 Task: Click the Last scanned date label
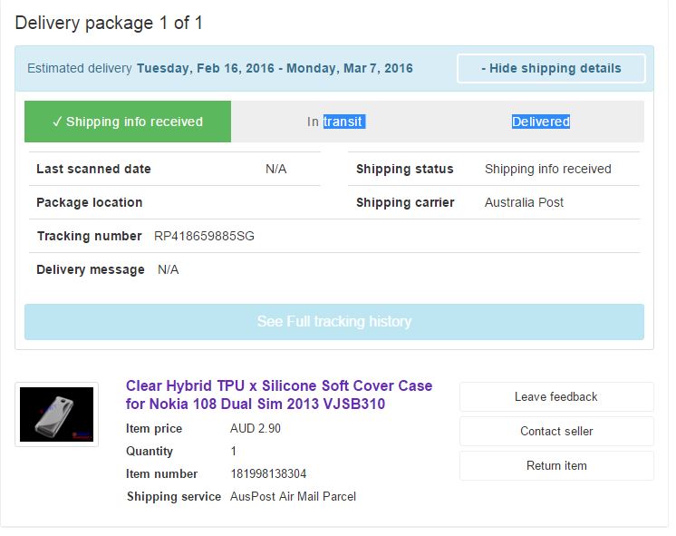pyautogui.click(x=93, y=169)
